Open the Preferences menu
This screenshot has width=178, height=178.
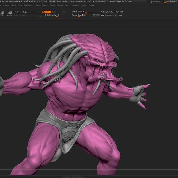29,6
